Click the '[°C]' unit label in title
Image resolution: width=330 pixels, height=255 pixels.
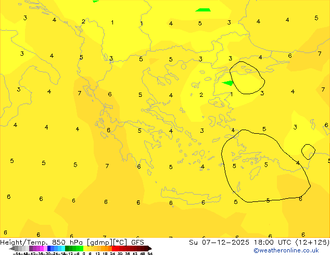click(x=120, y=243)
